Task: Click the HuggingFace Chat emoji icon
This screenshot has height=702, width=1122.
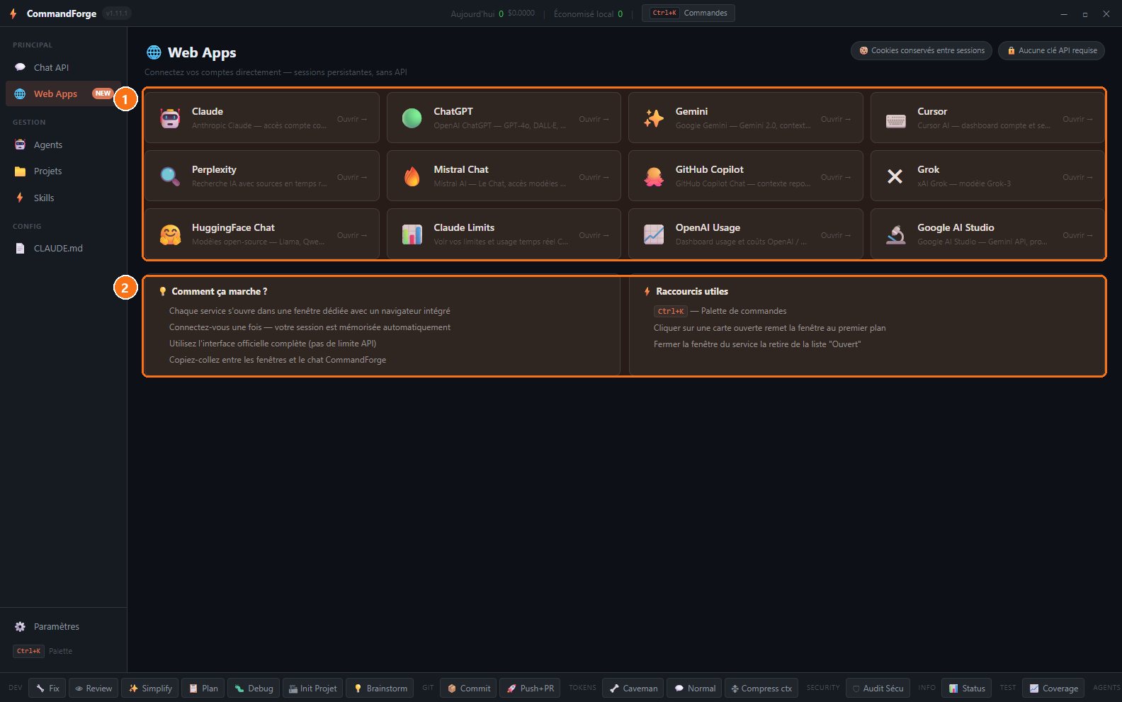Action: pyautogui.click(x=170, y=234)
